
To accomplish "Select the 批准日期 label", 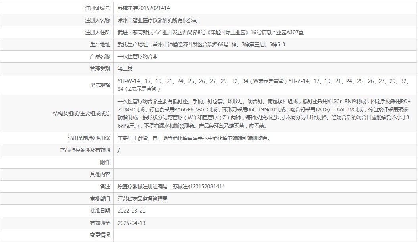I will 100,211.
